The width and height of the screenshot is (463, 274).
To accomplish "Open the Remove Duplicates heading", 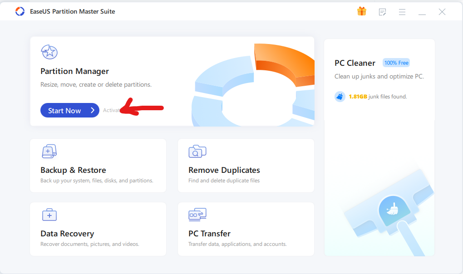I will pyautogui.click(x=224, y=170).
